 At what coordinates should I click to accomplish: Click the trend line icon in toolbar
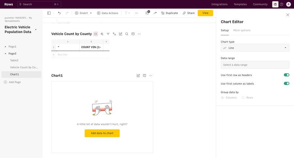[x=155, y=13]
